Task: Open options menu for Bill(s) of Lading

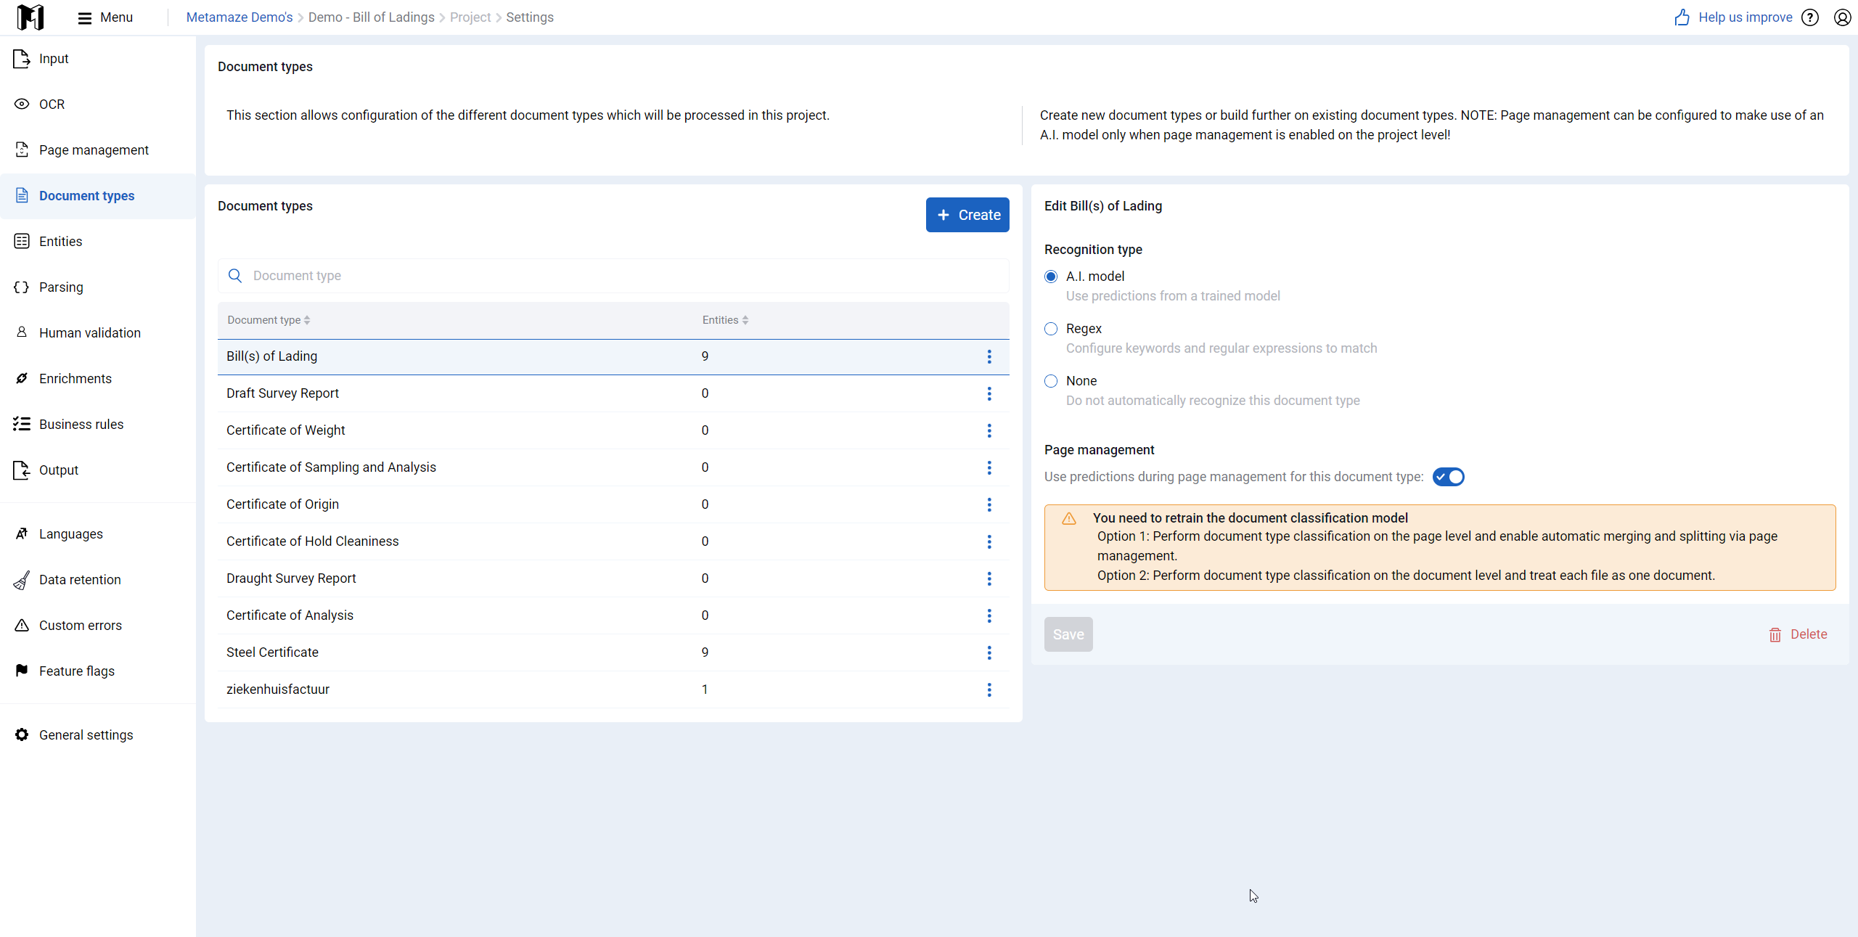Action: pyautogui.click(x=989, y=356)
